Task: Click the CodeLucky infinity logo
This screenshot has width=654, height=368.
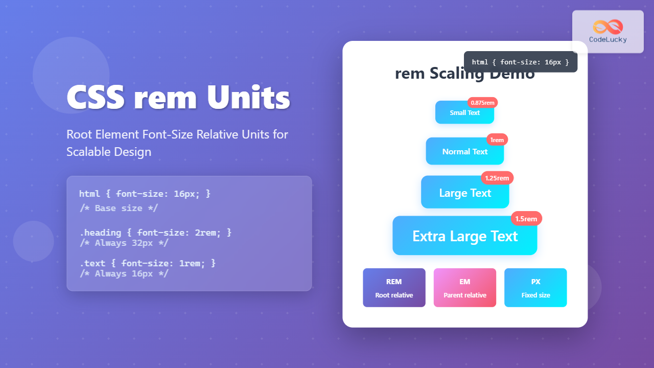Action: click(x=608, y=27)
